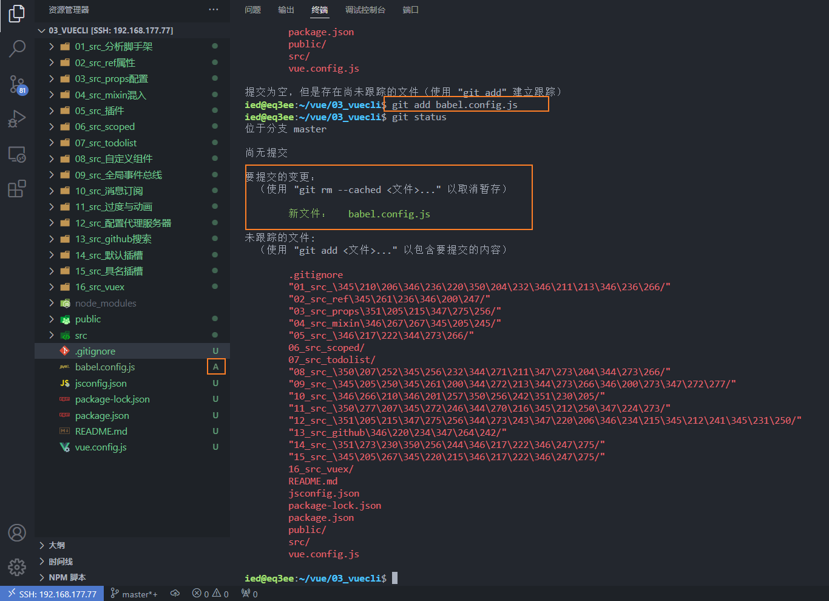Open the Remote Explorer icon

click(17, 154)
